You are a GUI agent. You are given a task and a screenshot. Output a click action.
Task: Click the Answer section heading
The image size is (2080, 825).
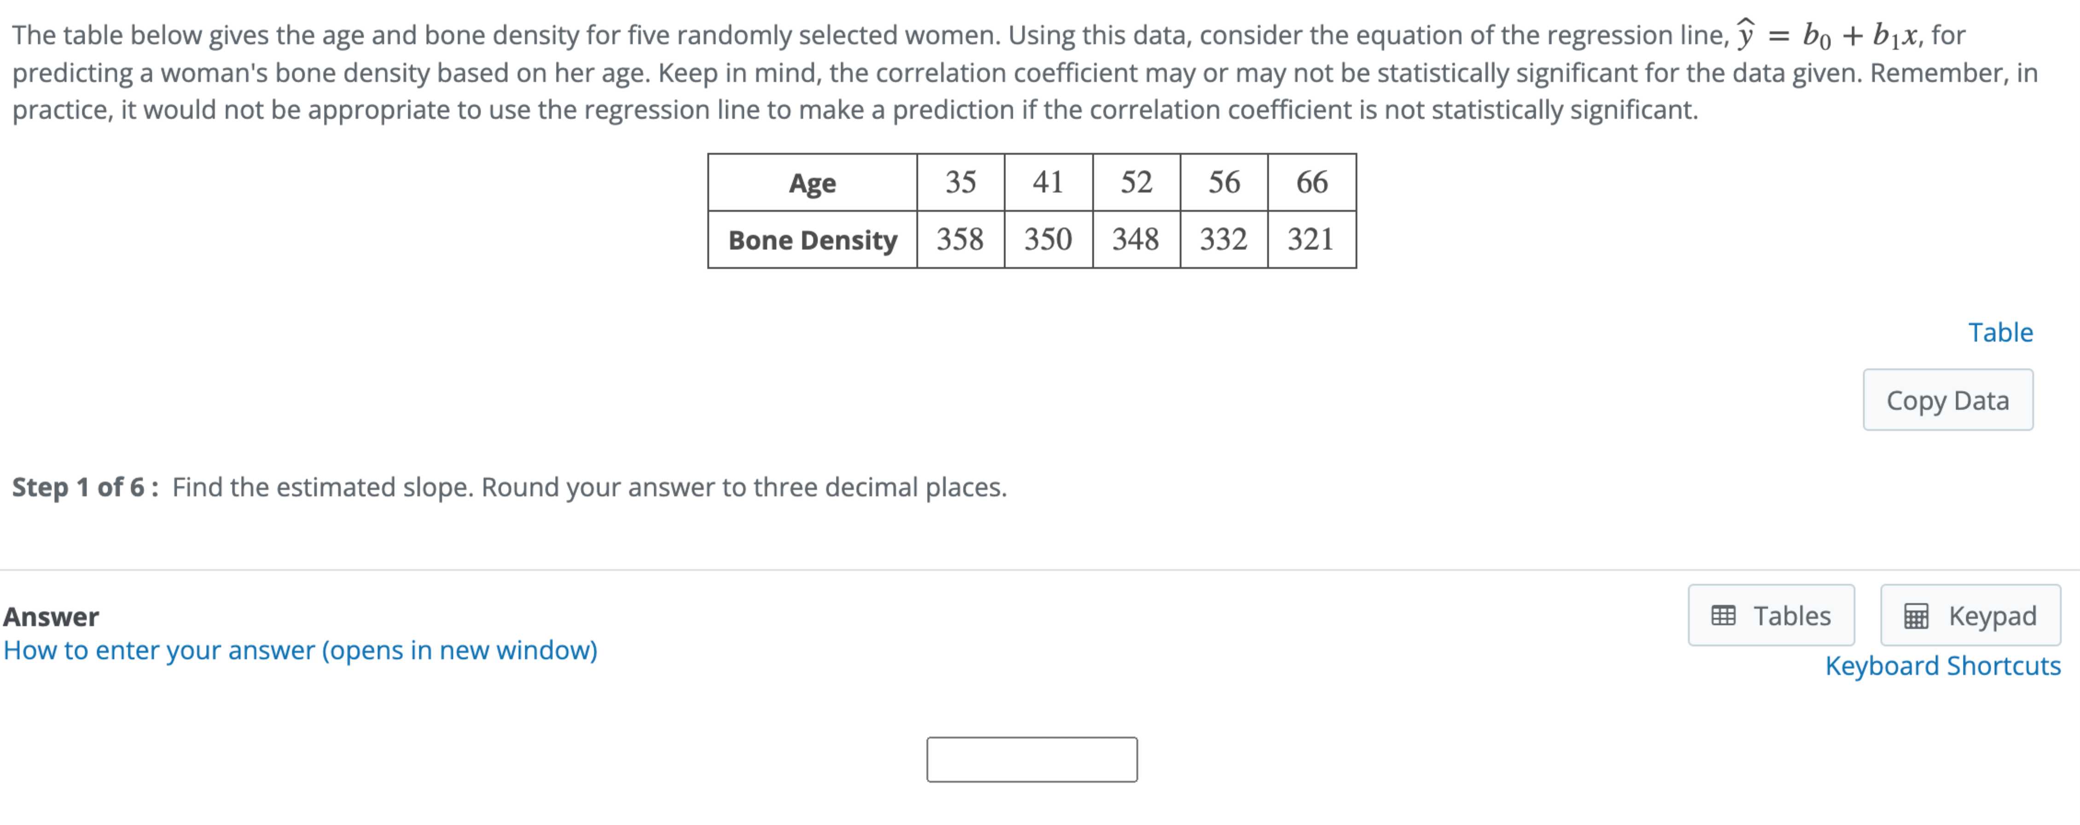(51, 616)
